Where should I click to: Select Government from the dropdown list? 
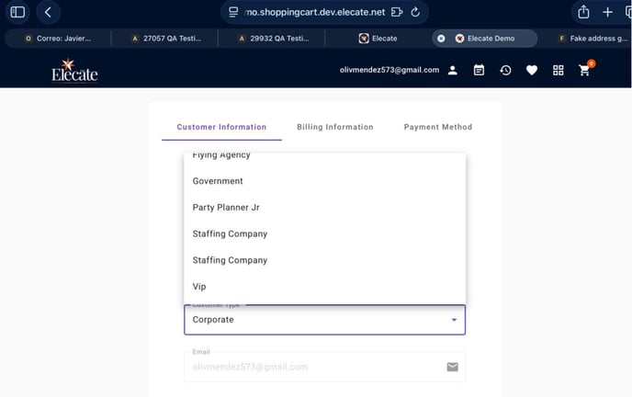(218, 181)
